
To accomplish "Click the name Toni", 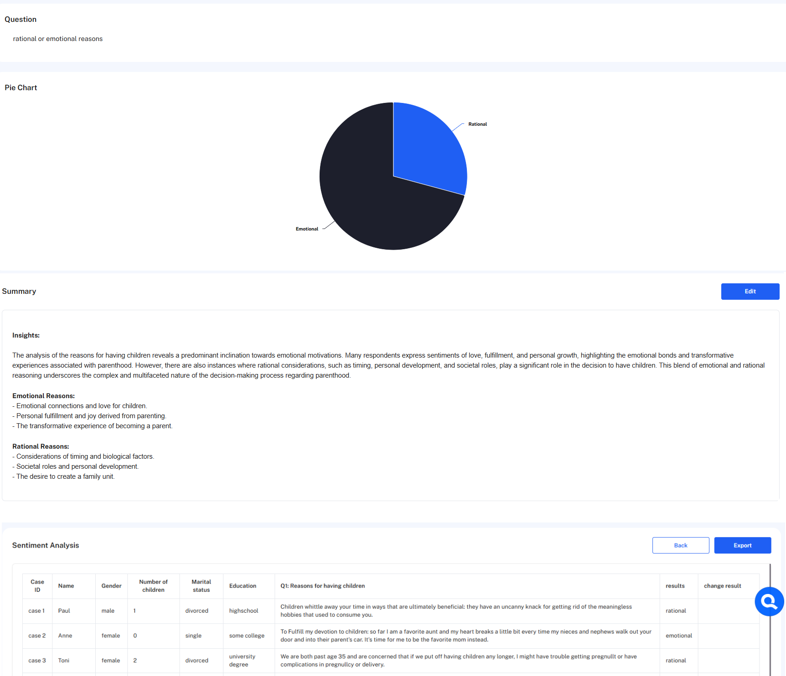I will click(64, 661).
